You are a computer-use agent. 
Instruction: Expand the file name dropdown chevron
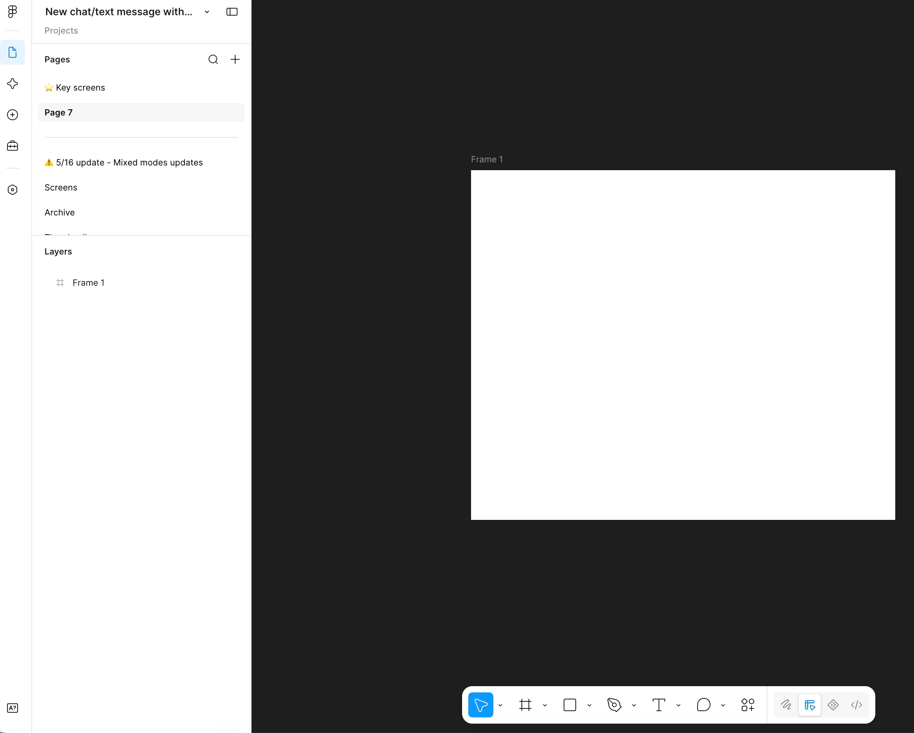[207, 12]
